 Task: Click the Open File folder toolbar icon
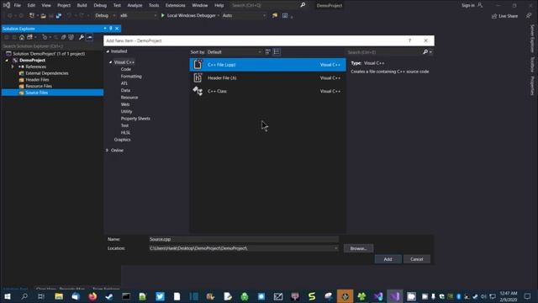click(x=43, y=15)
